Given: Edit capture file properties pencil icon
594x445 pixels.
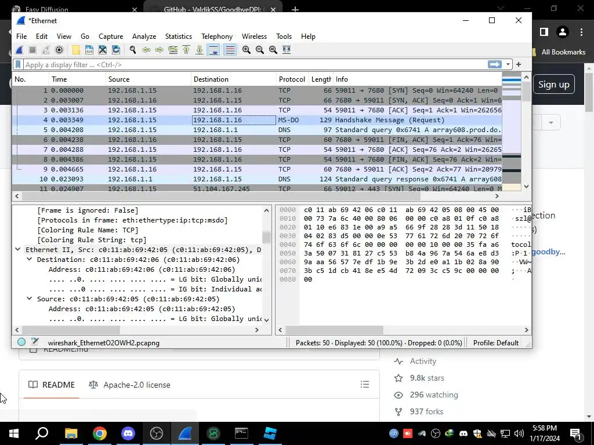Looking at the screenshot, I should click(x=35, y=342).
